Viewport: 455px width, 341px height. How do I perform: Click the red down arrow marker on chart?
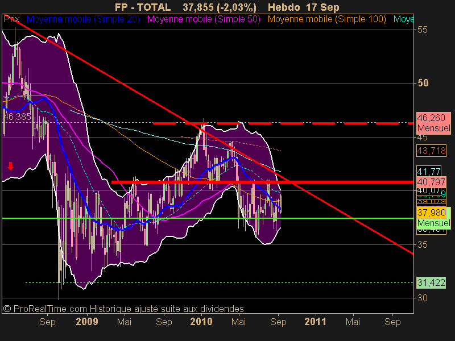click(10, 166)
